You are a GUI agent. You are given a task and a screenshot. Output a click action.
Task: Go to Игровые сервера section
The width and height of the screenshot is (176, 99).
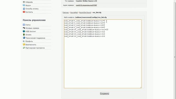click(x=32, y=28)
